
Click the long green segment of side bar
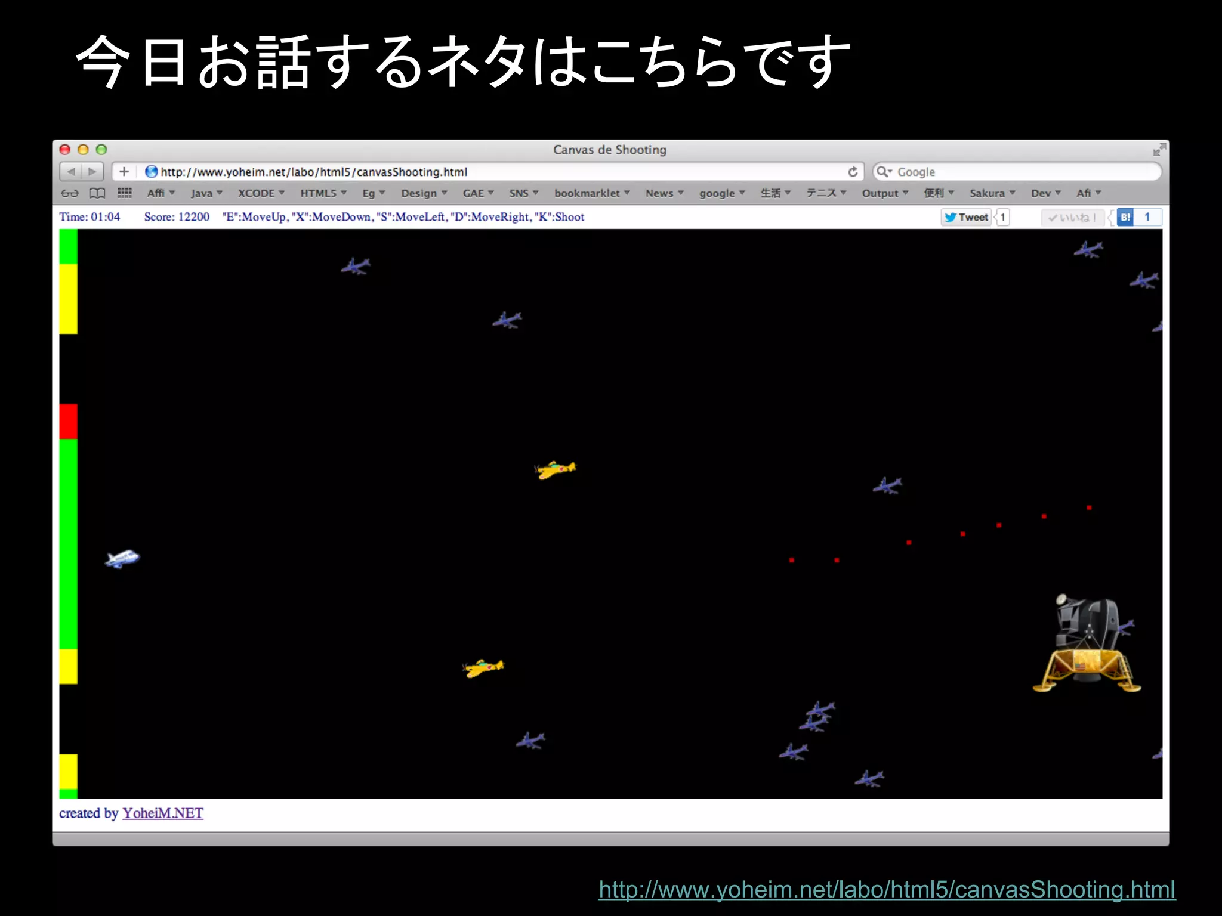69,544
